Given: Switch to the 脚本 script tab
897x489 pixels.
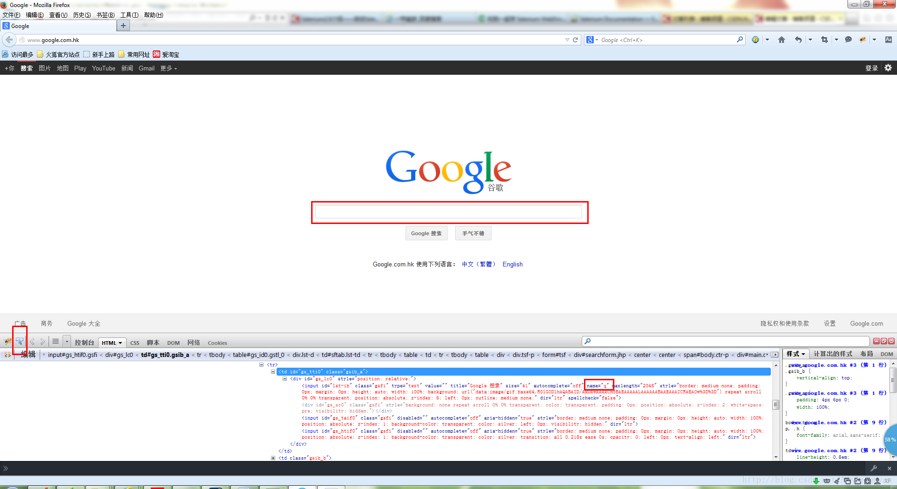Looking at the screenshot, I should (x=153, y=342).
